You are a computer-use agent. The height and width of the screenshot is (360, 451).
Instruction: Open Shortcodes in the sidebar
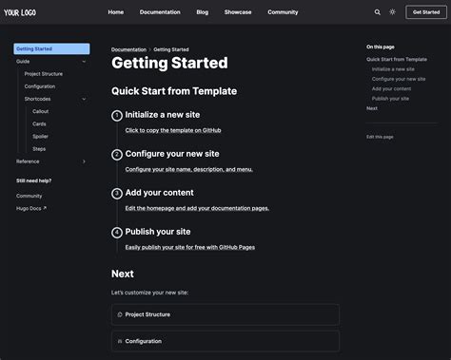coord(37,99)
